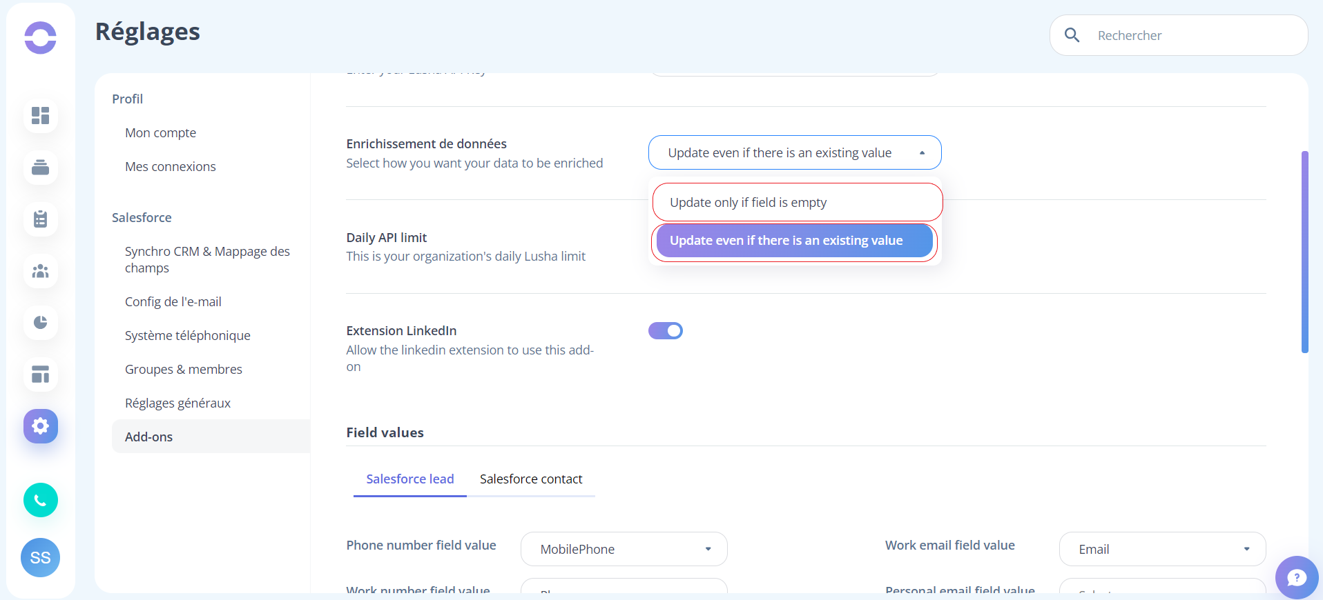Click 'Phone number field value' label

[x=421, y=545]
